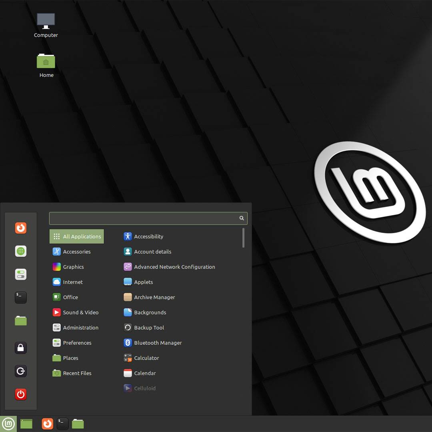Launch Terminal from the menu favorites sidebar
The height and width of the screenshot is (432, 432).
coord(21,297)
